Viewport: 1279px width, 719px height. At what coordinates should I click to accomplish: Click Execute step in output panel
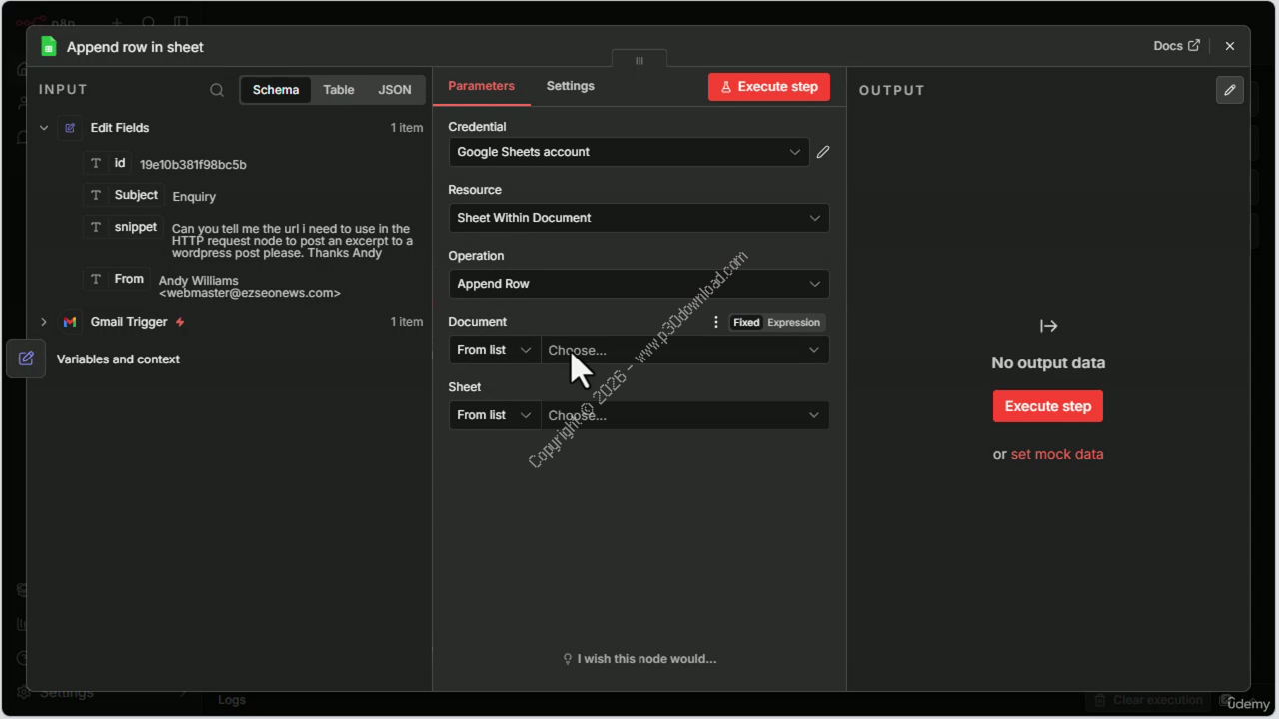(1048, 406)
